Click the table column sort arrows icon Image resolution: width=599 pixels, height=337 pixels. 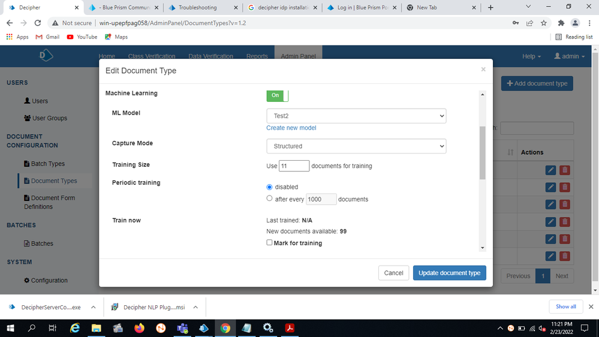click(510, 152)
